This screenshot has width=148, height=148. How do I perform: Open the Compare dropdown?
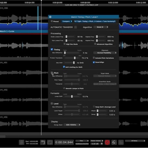[x=67, y=21]
